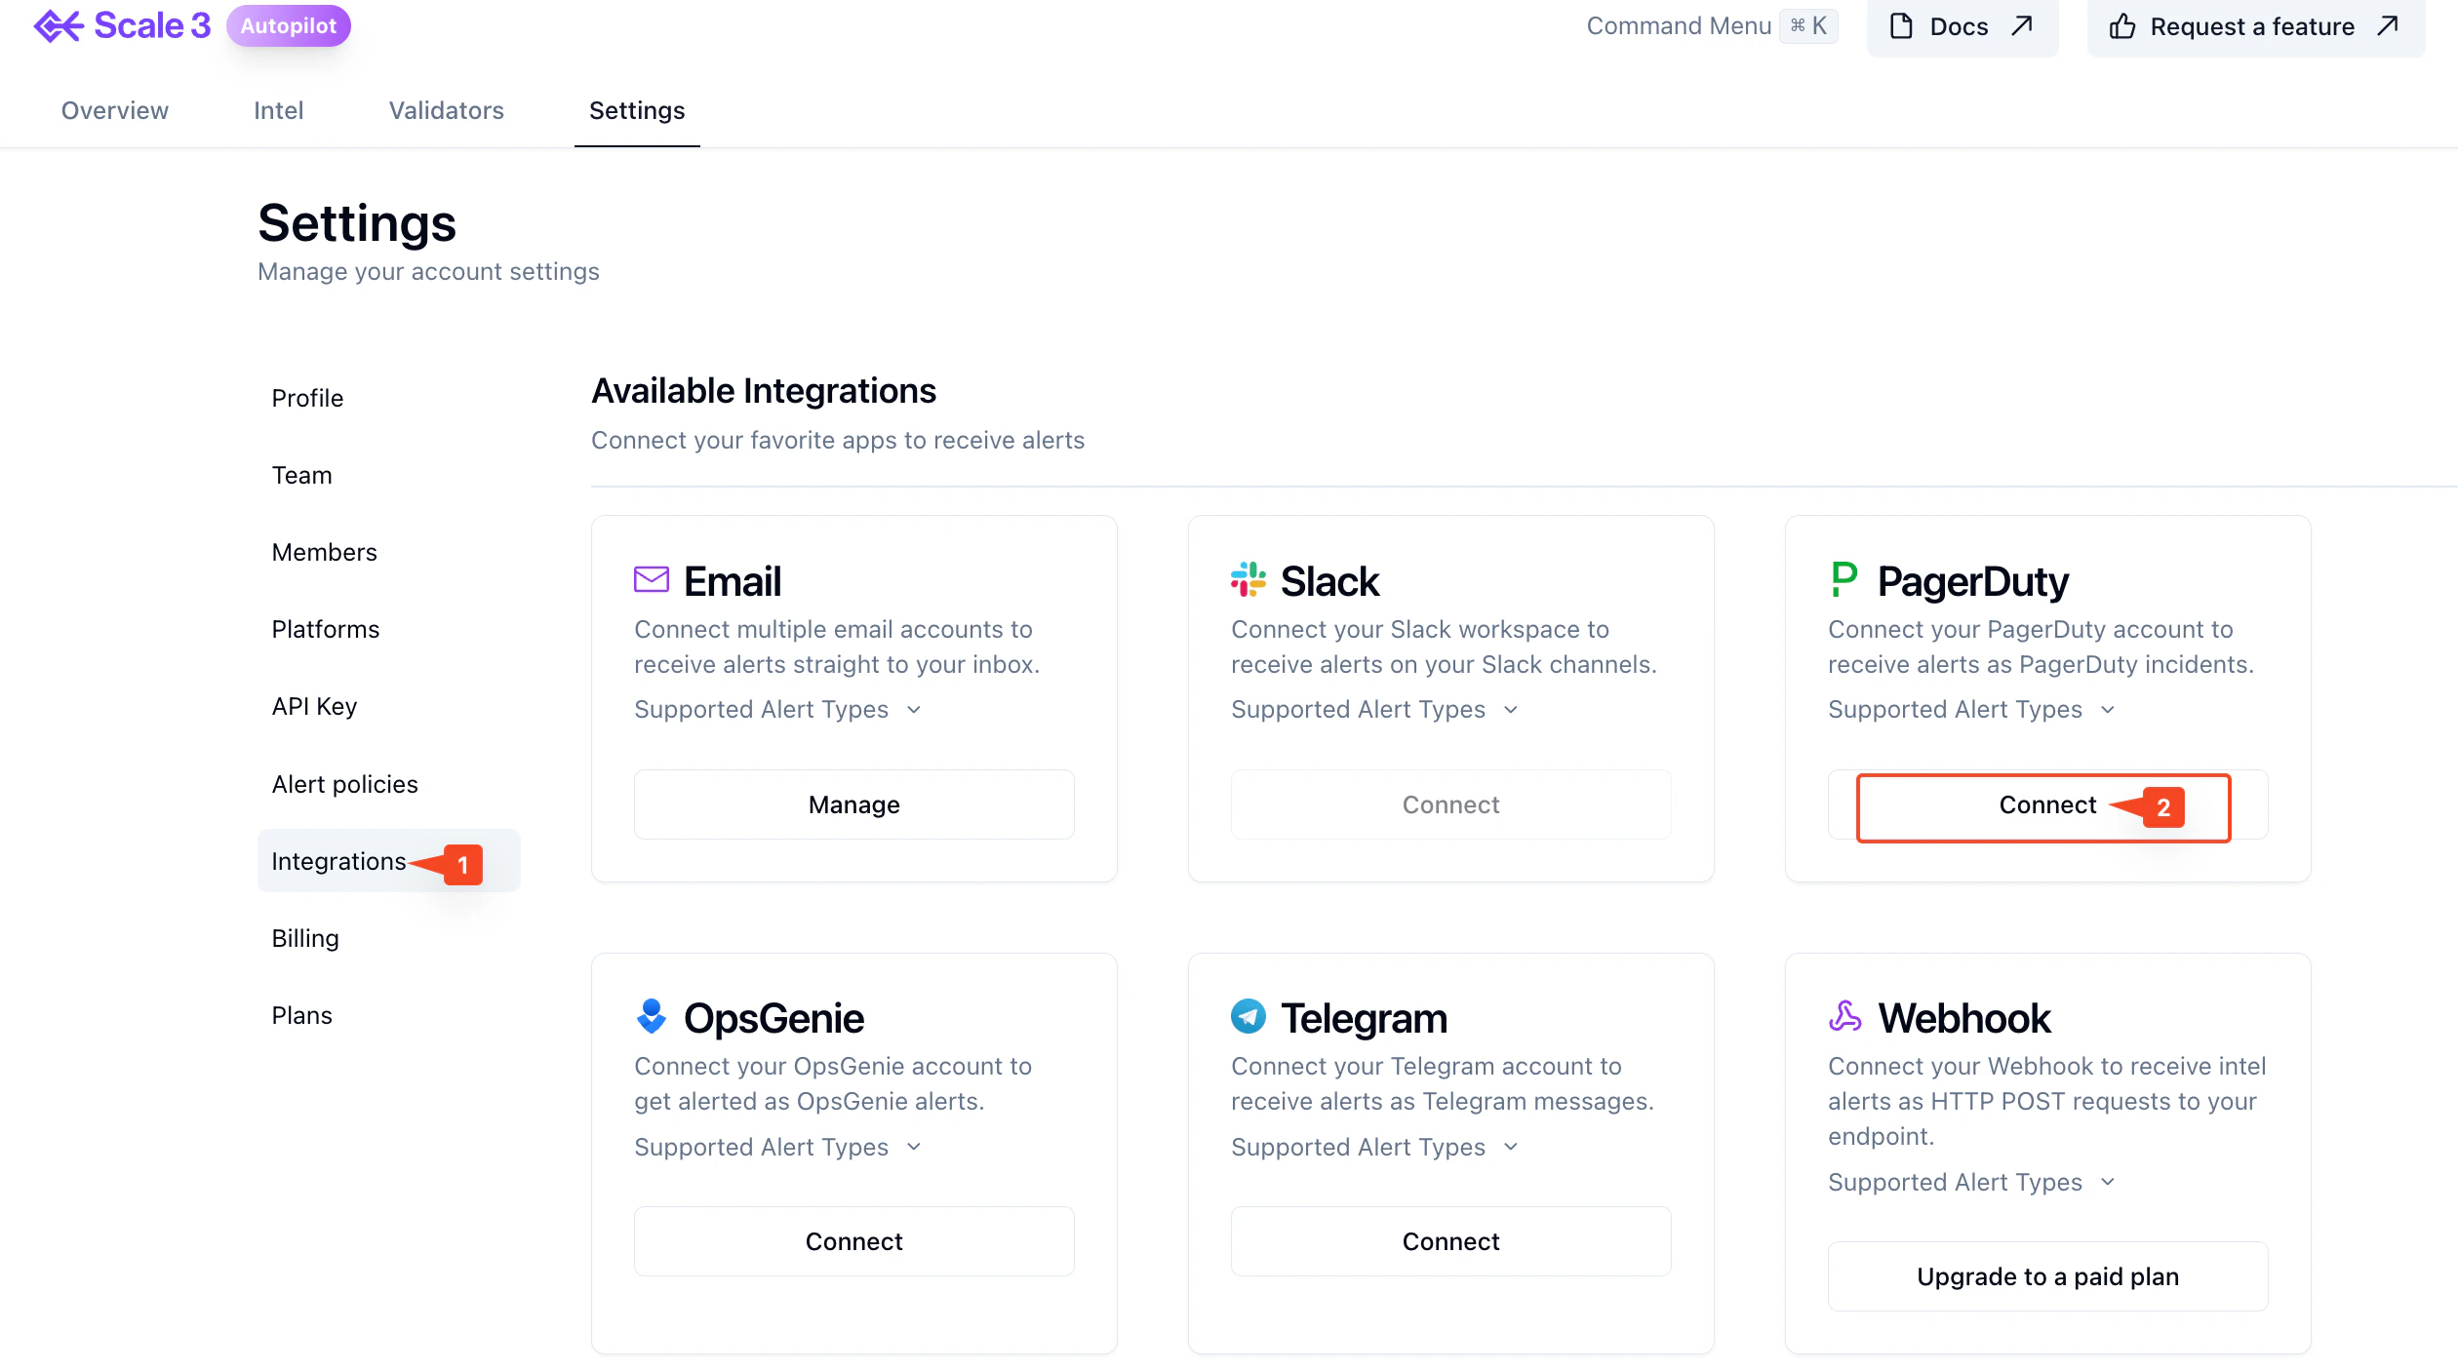This screenshot has height=1371, width=2458.
Task: Open the Command Menu shortcut
Action: point(1712,26)
